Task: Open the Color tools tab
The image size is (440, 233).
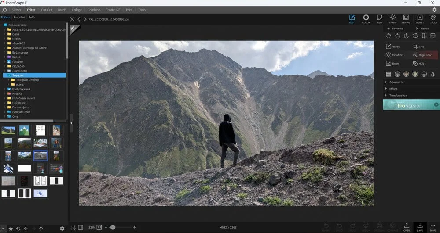Action: tap(366, 19)
